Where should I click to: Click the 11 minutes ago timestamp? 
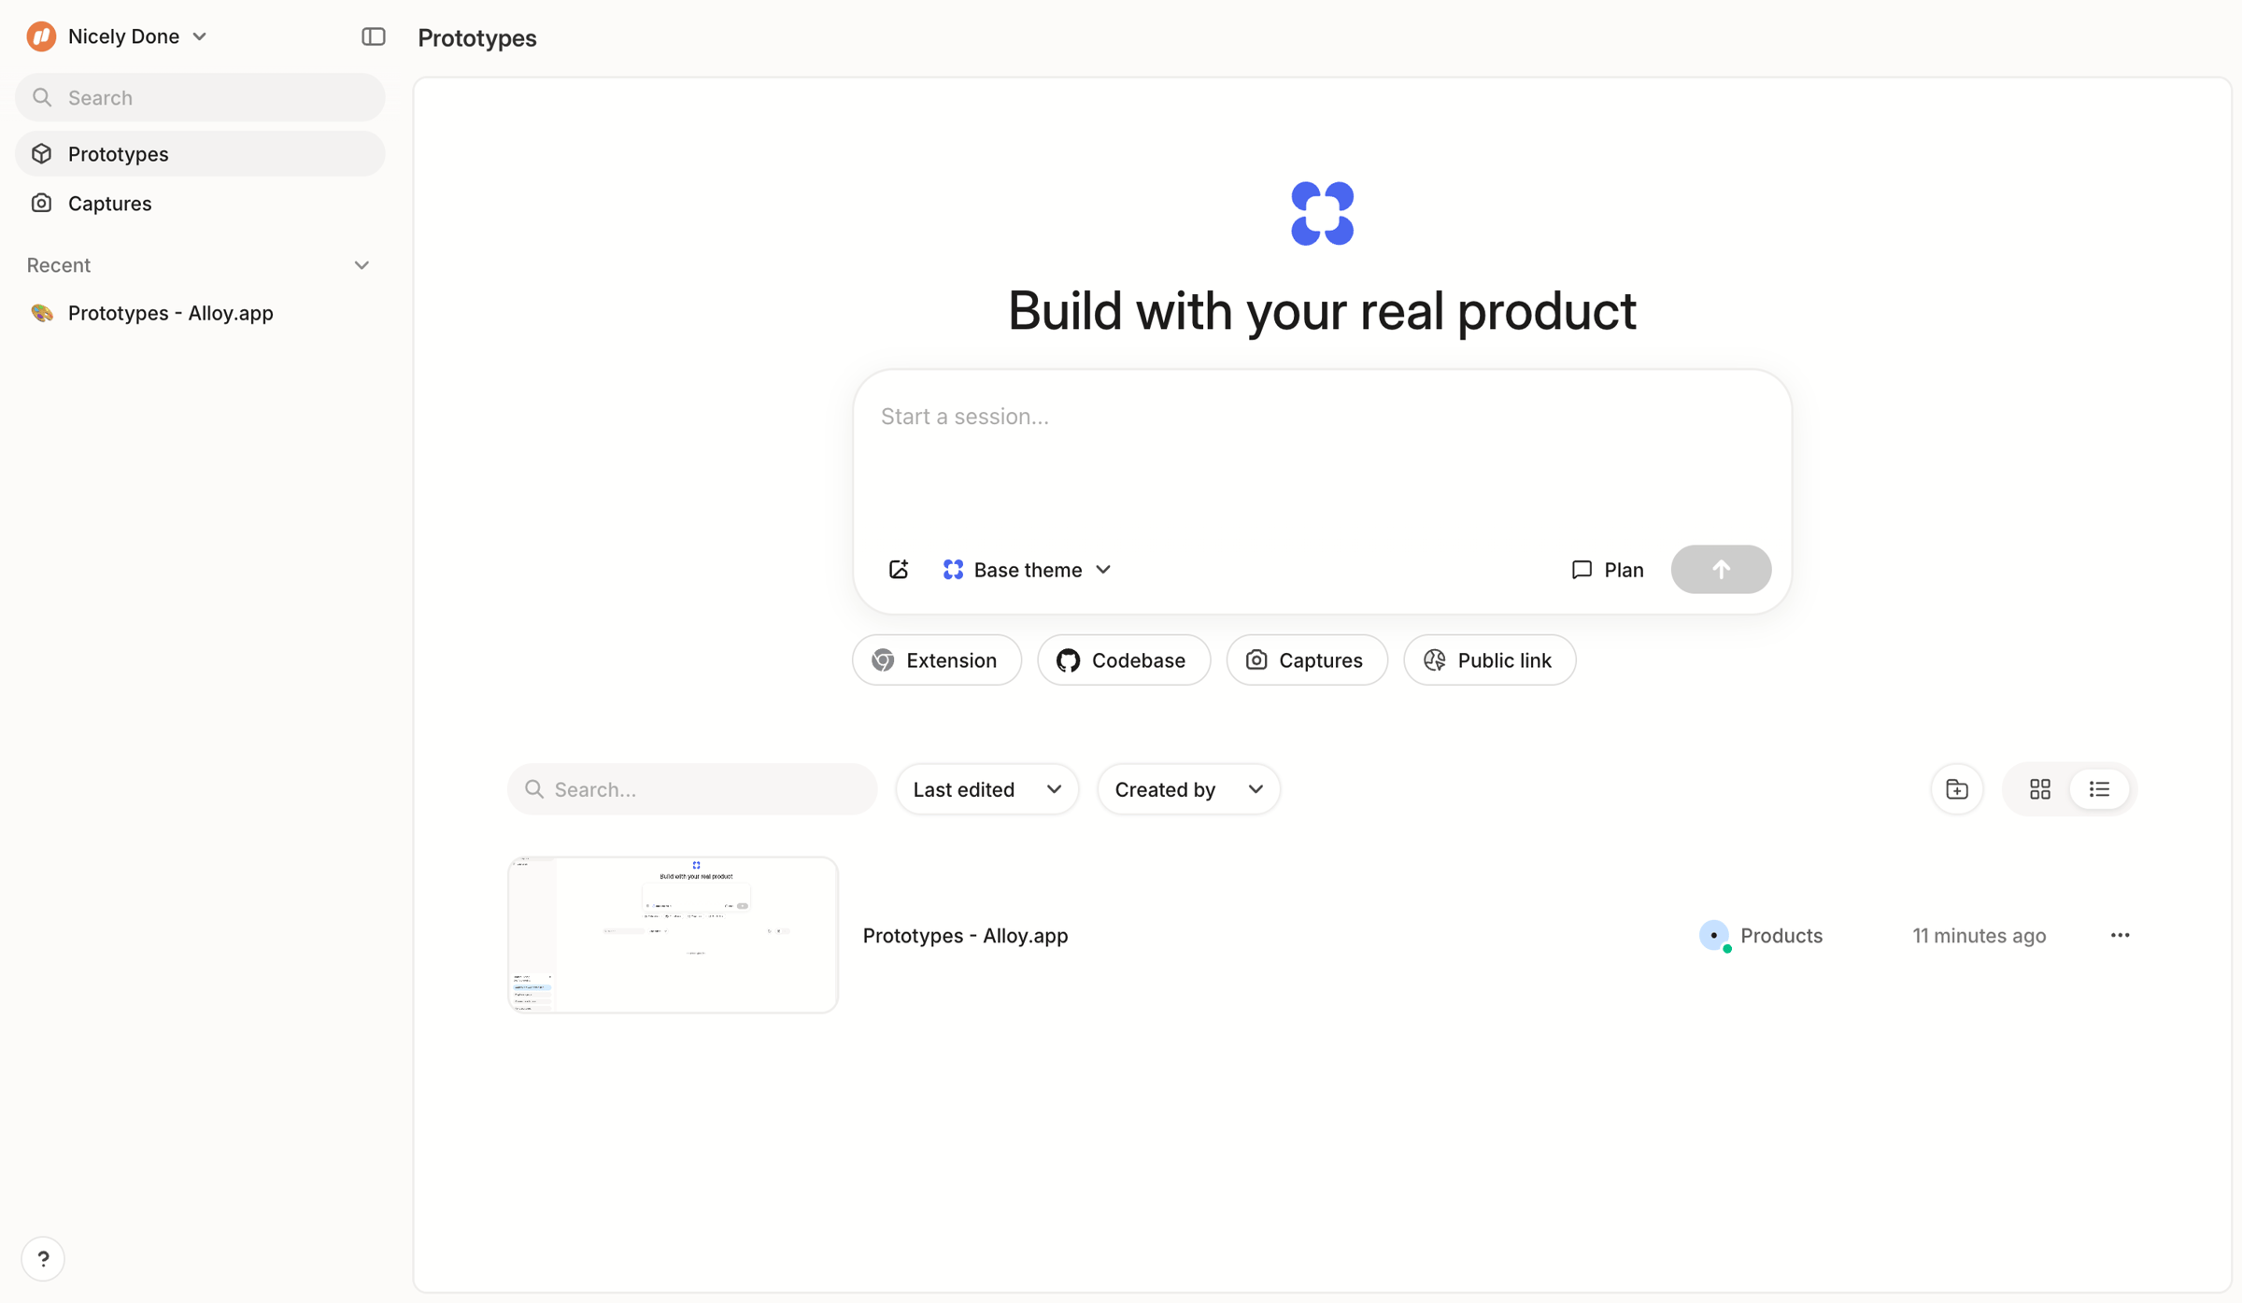point(1979,935)
